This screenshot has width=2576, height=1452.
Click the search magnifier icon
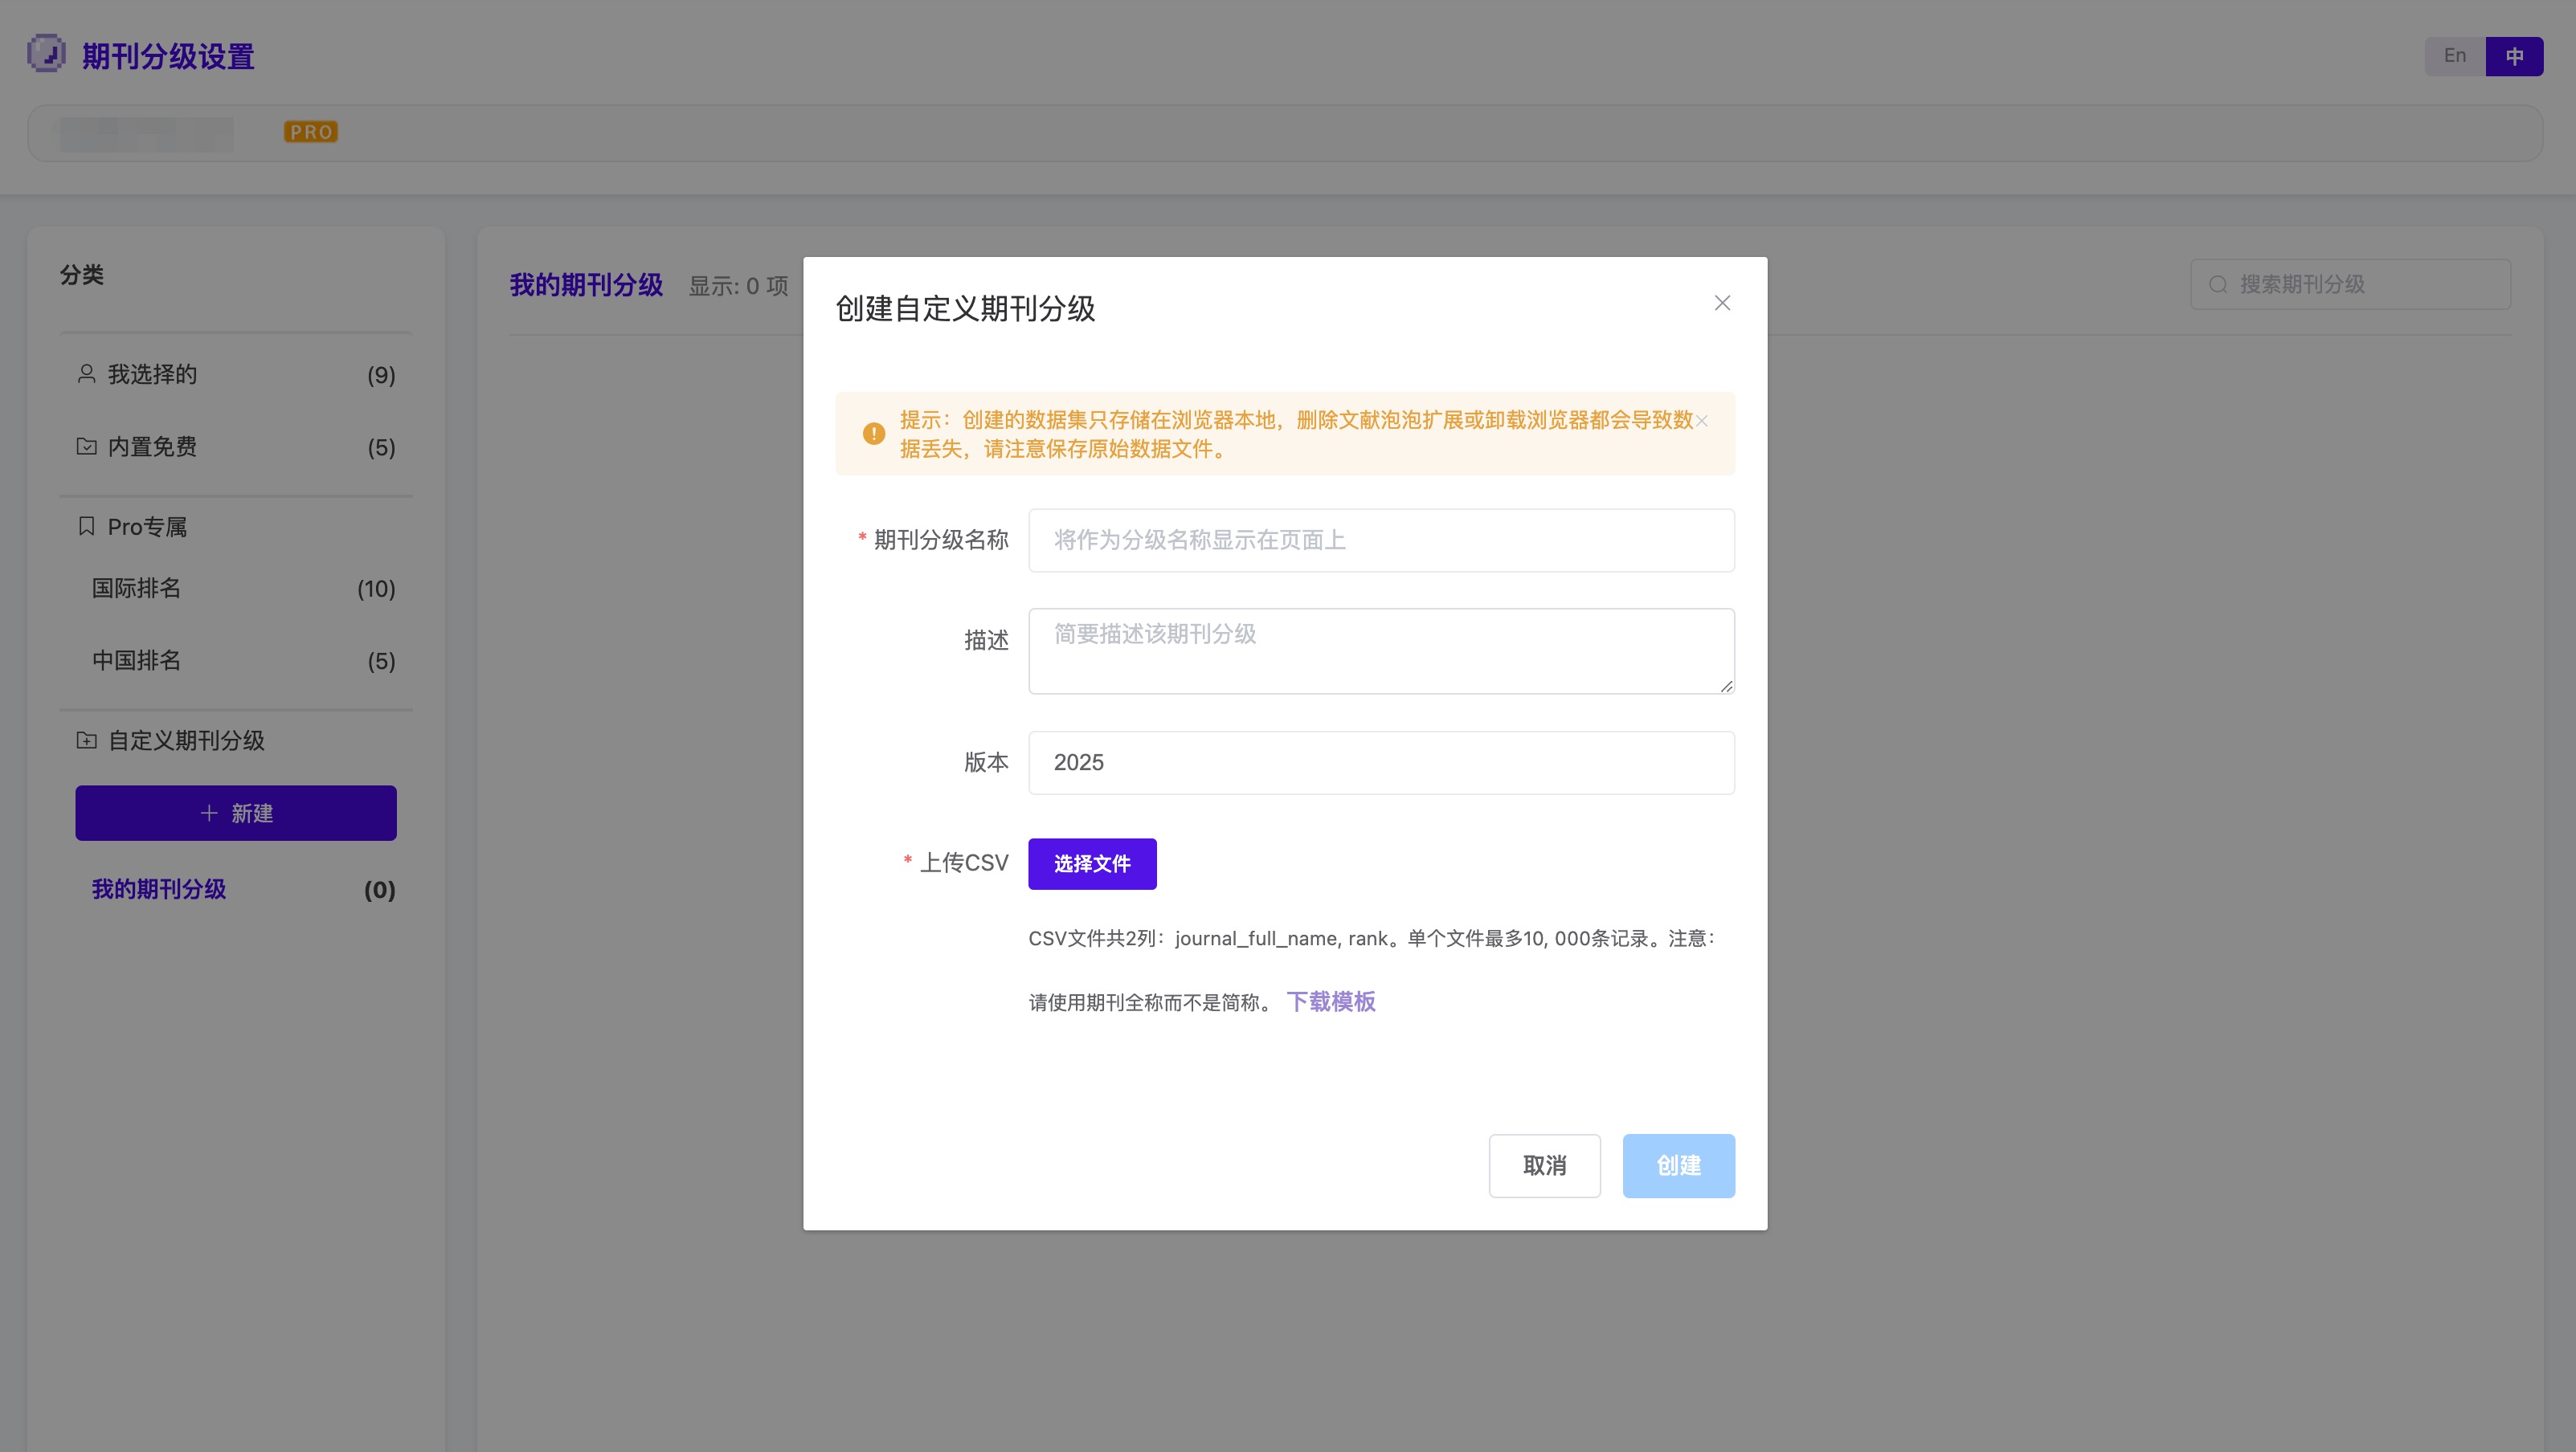(2217, 285)
